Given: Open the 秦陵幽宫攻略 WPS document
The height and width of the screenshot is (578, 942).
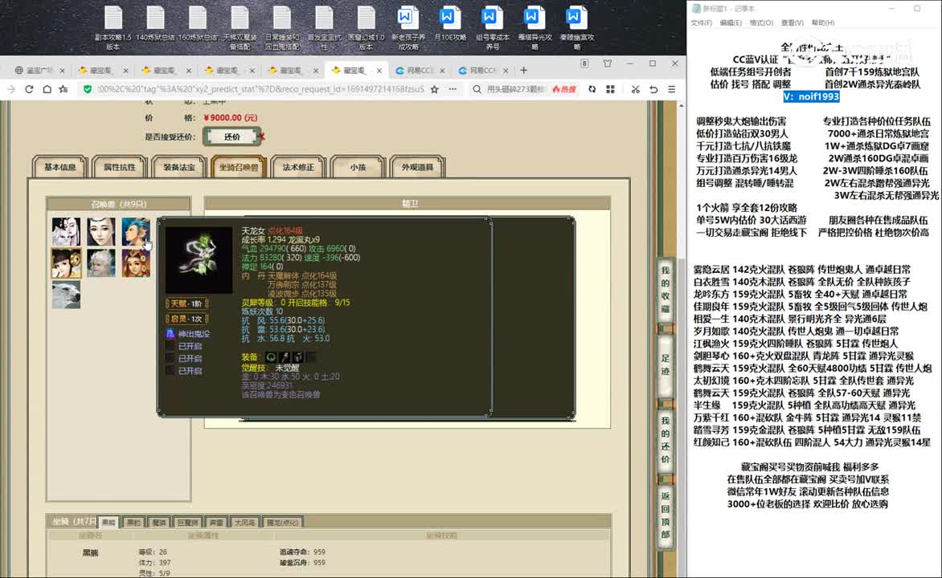Looking at the screenshot, I should point(577,27).
